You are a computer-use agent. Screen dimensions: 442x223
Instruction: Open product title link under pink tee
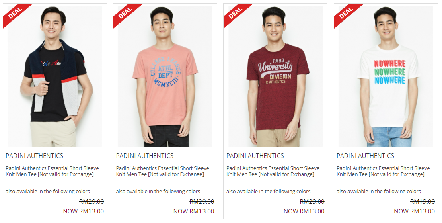pos(162,171)
